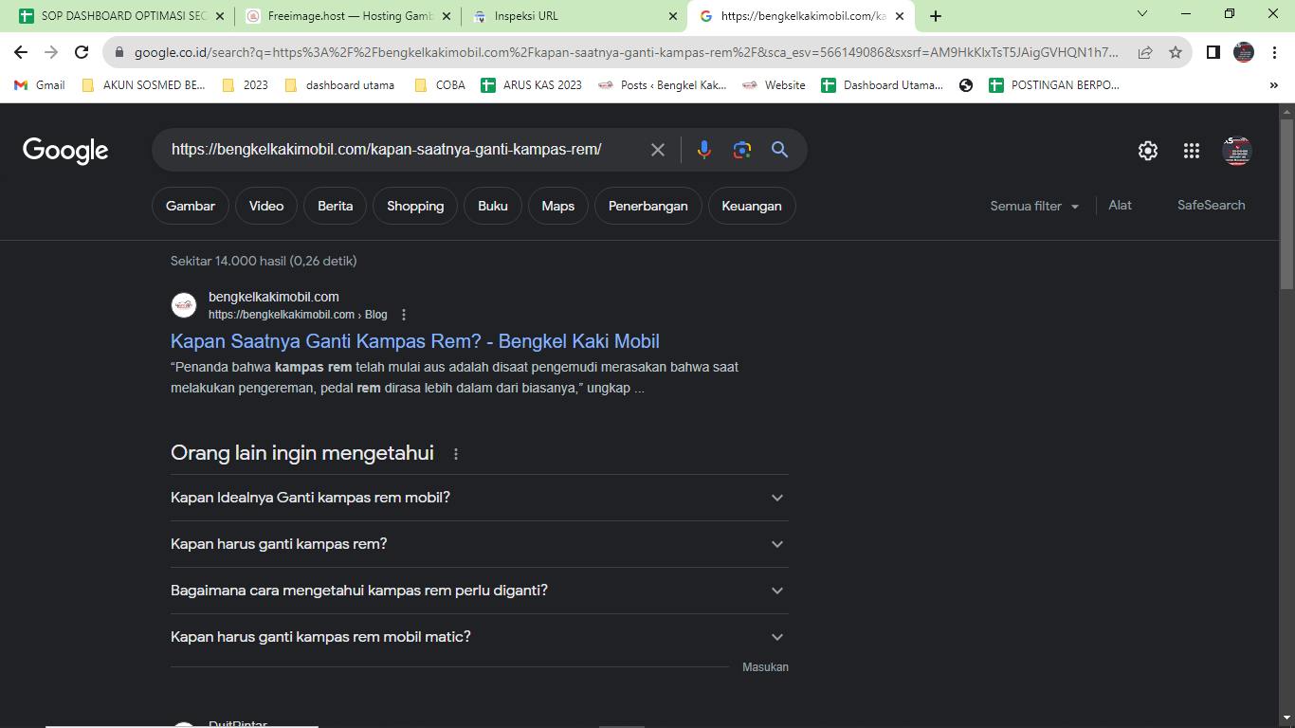Viewport: 1295px width, 728px height.
Task: Select the Berita search filter
Action: click(x=336, y=206)
